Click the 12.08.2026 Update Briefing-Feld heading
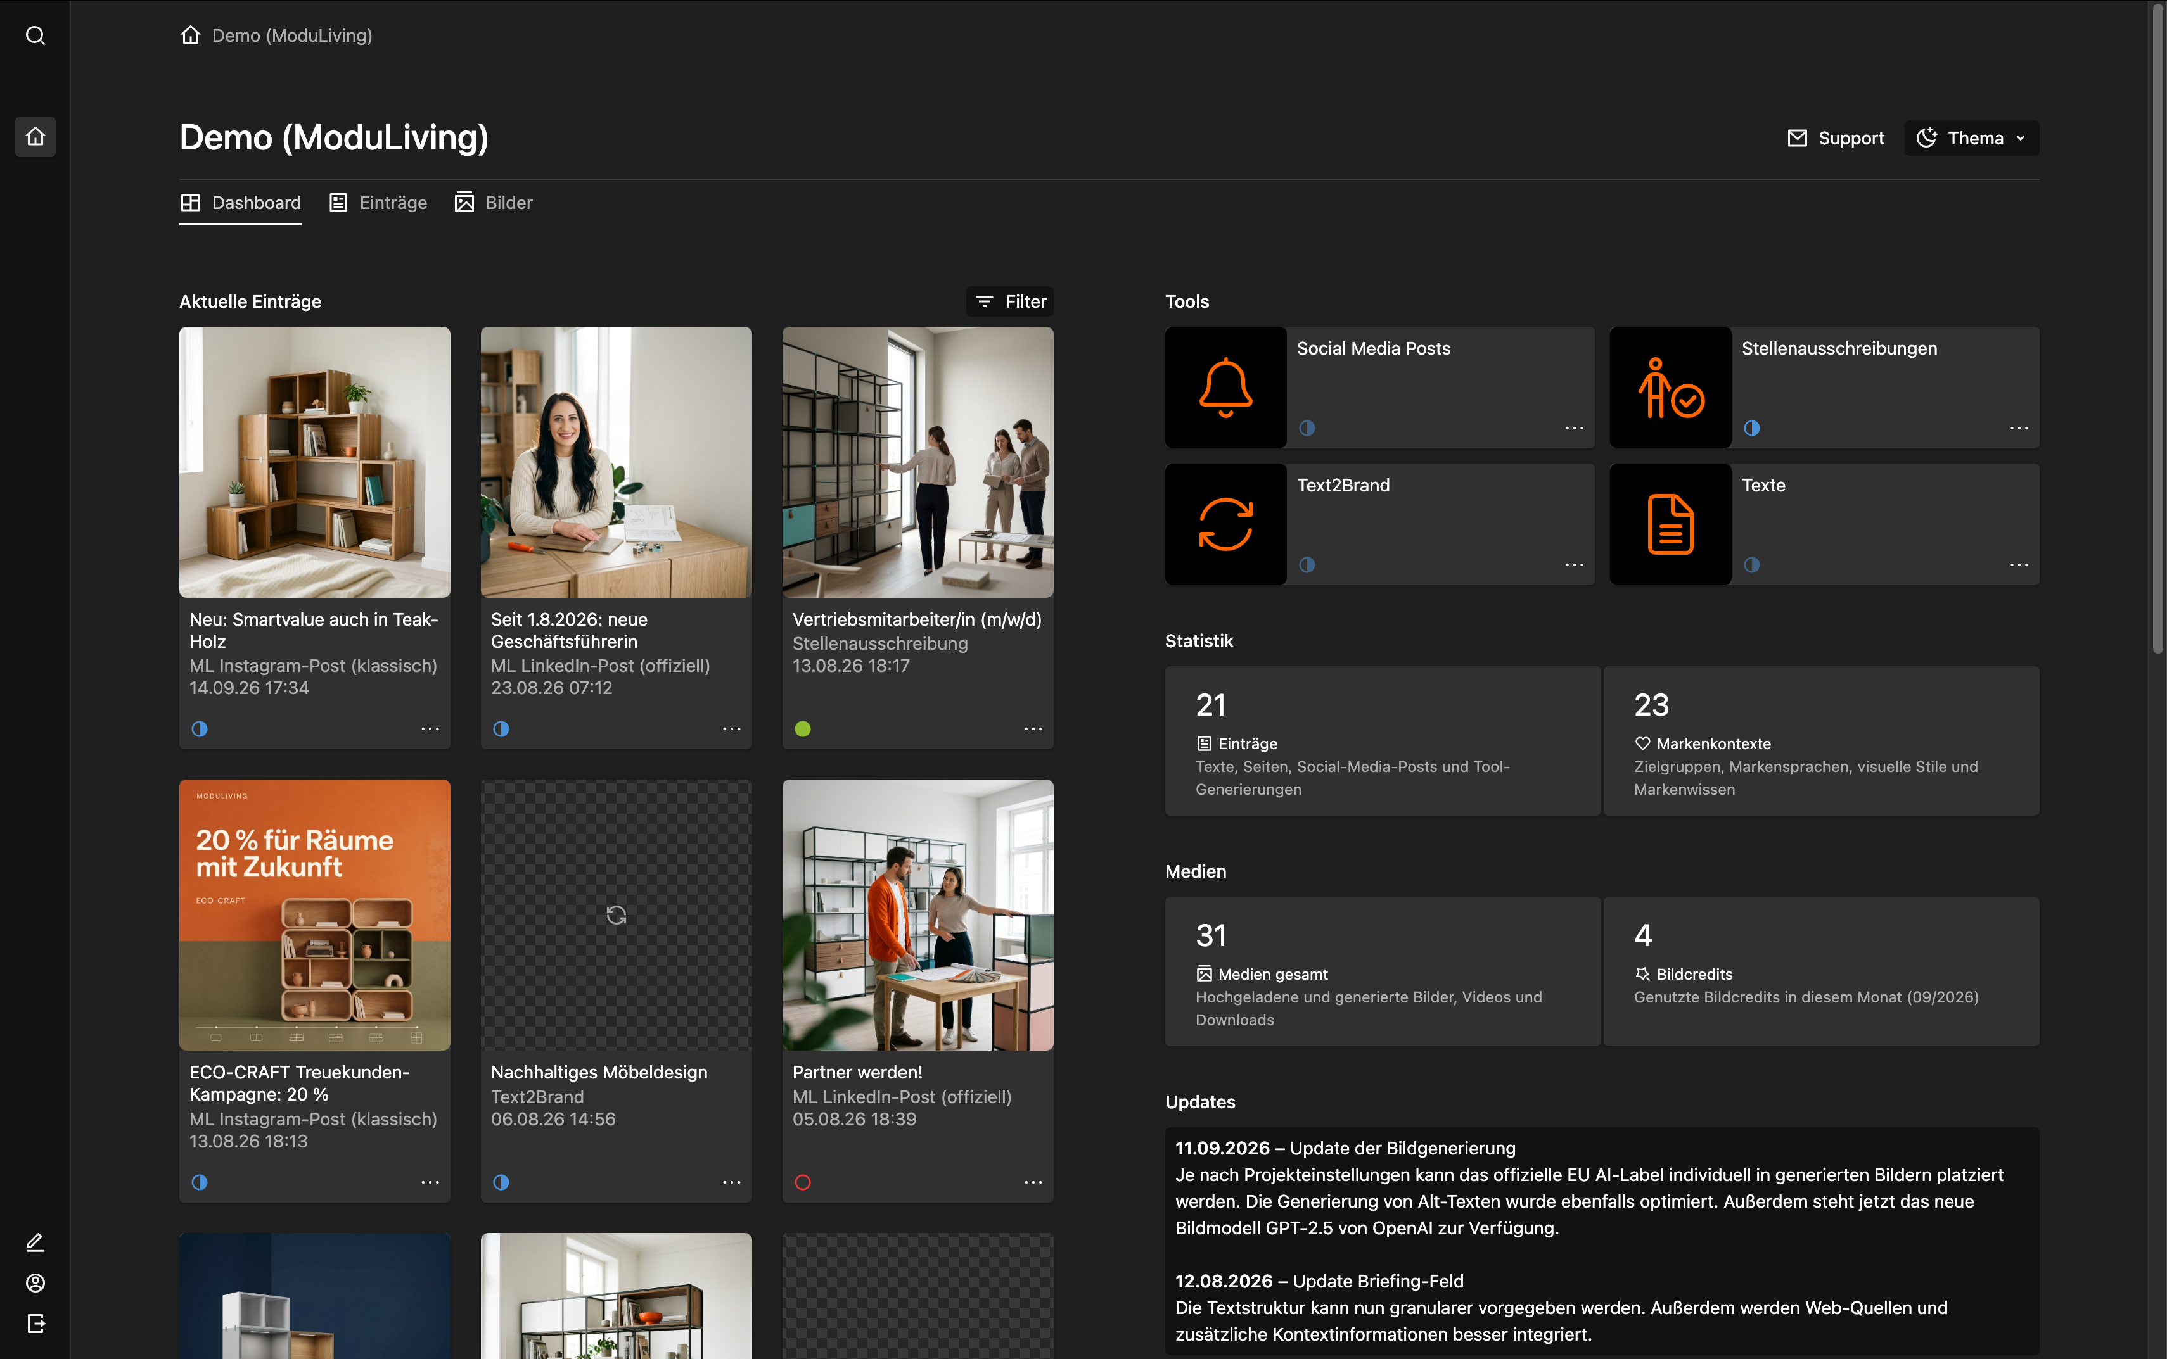The height and width of the screenshot is (1359, 2167). [1319, 1281]
